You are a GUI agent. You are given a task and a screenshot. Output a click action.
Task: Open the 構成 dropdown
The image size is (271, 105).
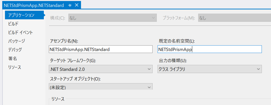pyautogui.click(x=112, y=18)
